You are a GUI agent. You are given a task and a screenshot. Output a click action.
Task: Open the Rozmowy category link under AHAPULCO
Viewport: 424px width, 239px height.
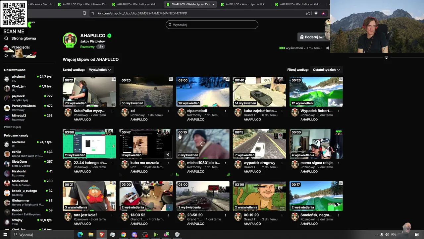click(x=87, y=47)
